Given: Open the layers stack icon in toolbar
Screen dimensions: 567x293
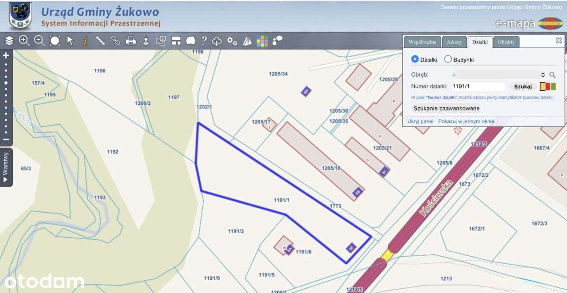Looking at the screenshot, I should point(9,41).
